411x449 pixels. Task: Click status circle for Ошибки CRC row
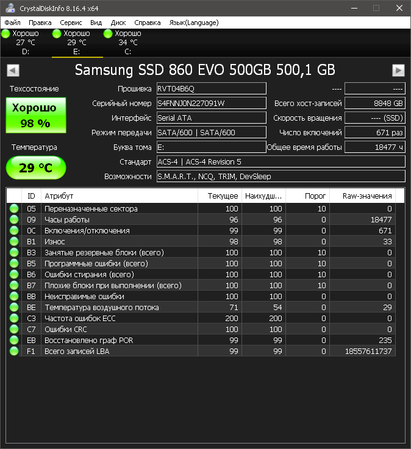(14, 330)
